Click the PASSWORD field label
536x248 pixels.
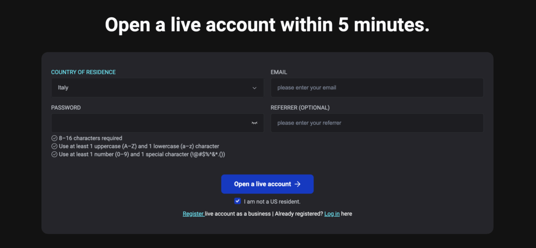(66, 108)
